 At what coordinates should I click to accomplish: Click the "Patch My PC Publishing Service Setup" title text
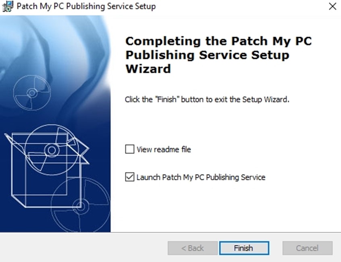[x=86, y=6]
